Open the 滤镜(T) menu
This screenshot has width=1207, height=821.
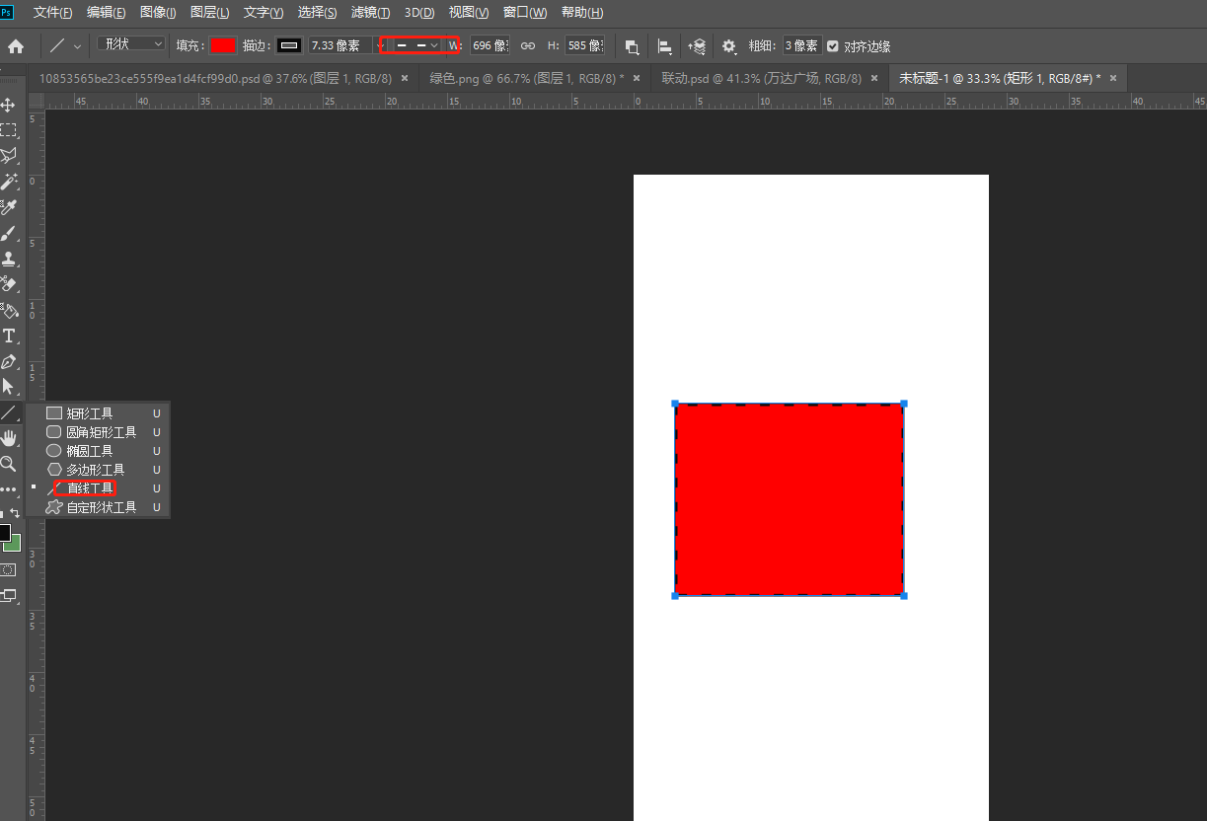[370, 13]
